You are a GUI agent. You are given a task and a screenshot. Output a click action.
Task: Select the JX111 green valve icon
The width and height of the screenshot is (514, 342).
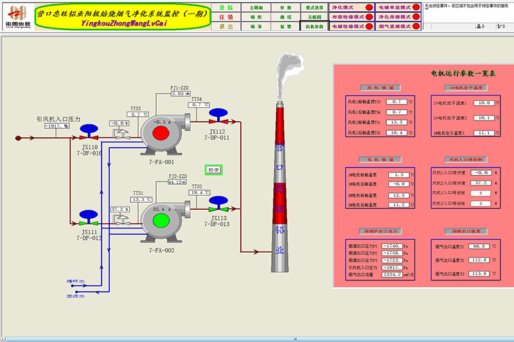(87, 214)
